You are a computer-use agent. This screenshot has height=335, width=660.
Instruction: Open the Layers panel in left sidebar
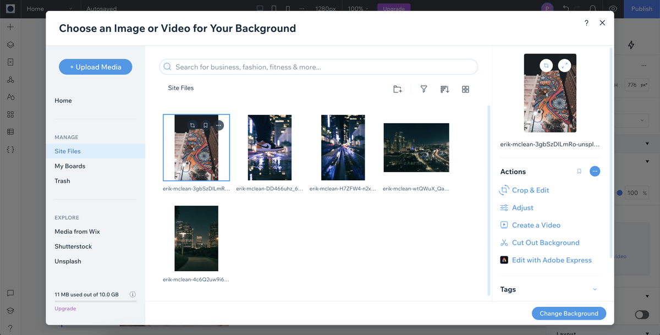click(x=10, y=45)
